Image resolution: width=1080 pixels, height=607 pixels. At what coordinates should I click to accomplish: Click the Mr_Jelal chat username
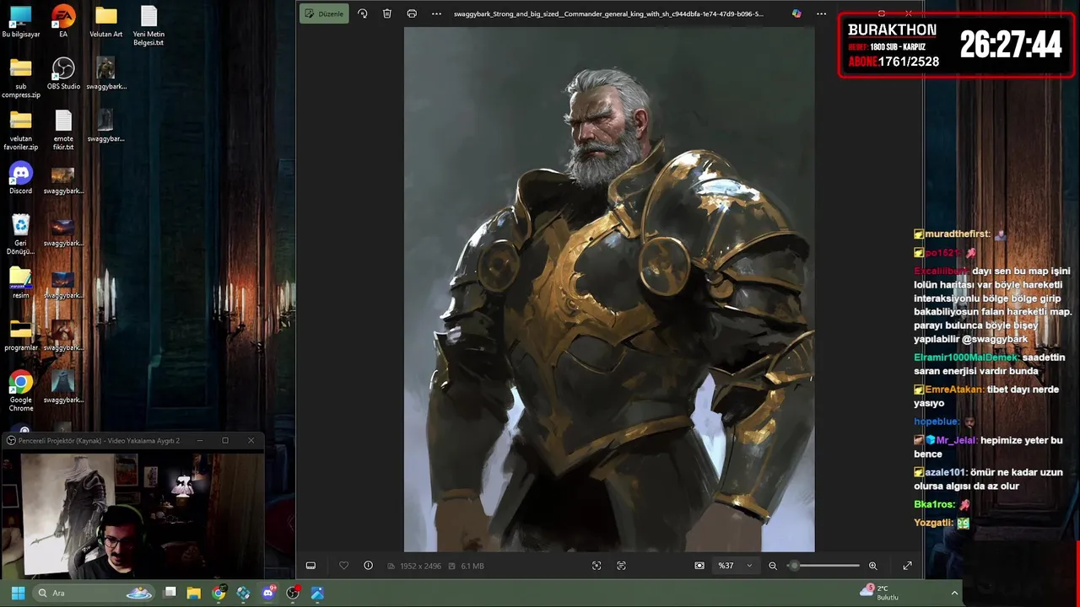coord(955,440)
